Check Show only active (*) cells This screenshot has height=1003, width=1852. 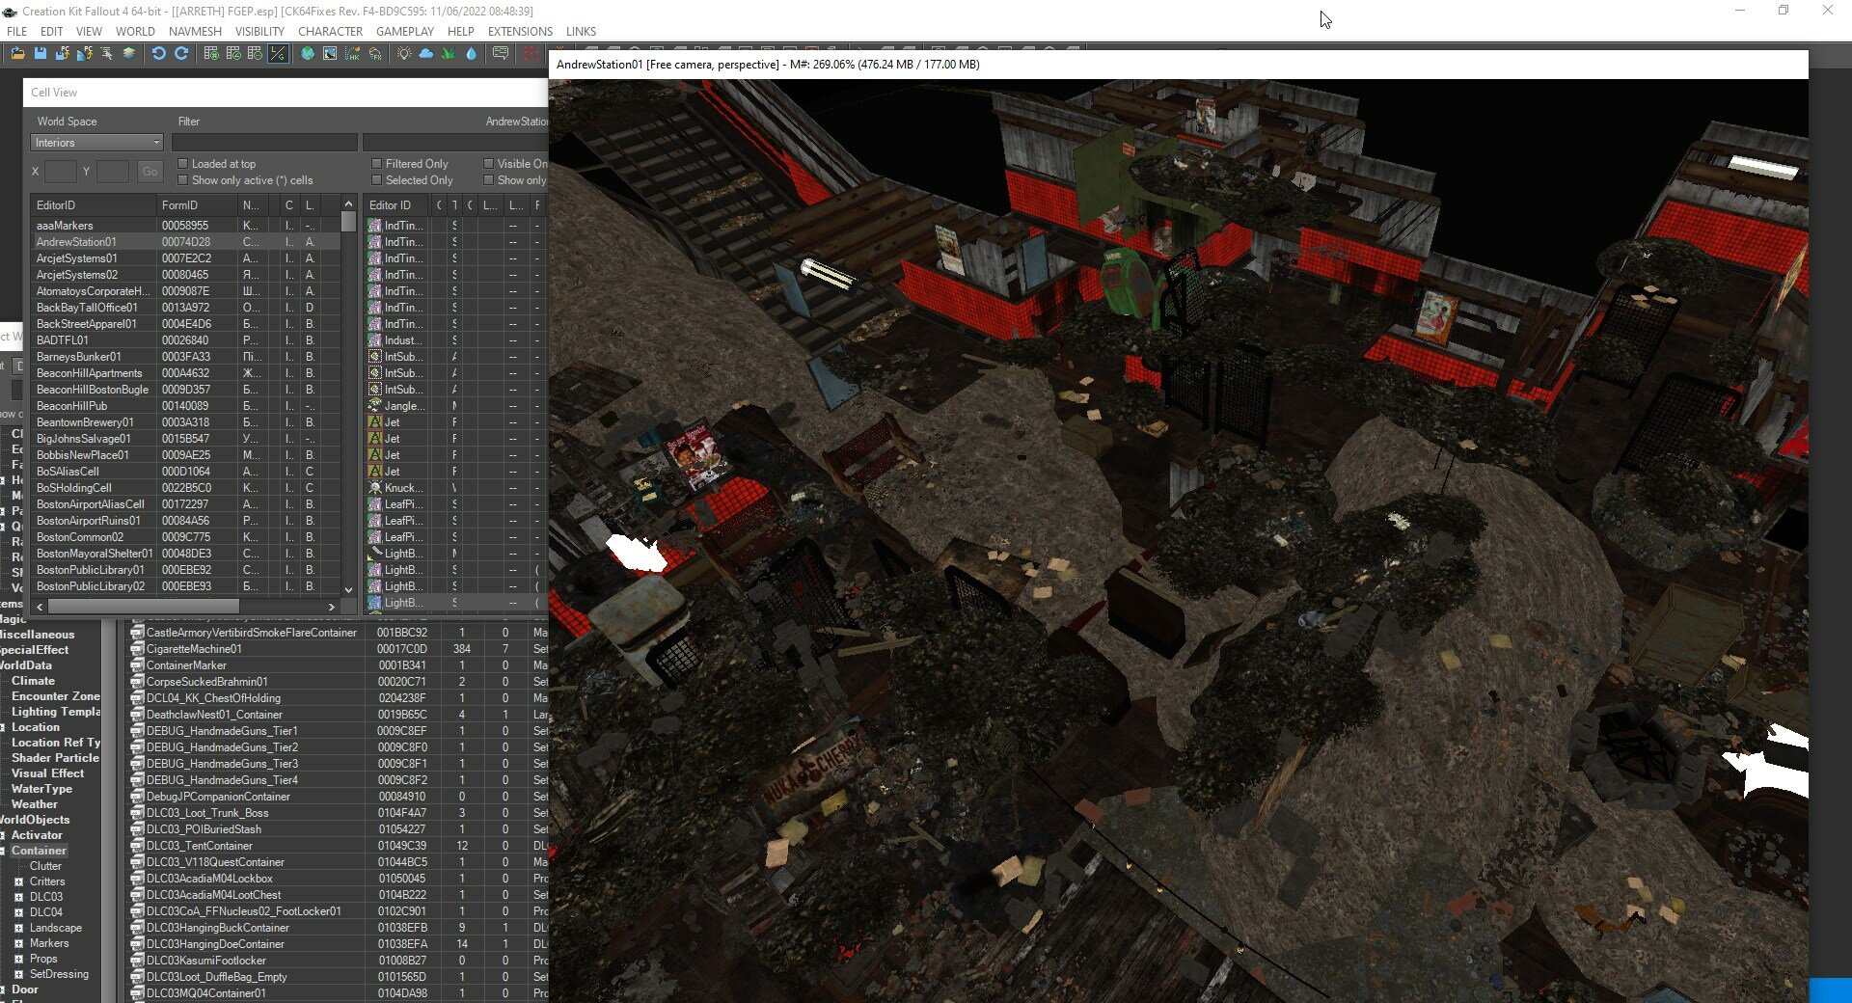point(183,180)
